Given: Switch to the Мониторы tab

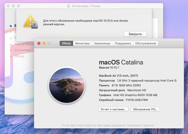Looking at the screenshot, I should point(82,43).
